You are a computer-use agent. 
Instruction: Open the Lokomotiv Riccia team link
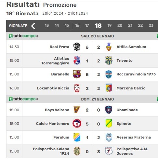[x=53, y=88]
